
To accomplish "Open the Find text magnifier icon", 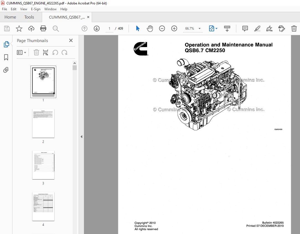I will (x=56, y=29).
